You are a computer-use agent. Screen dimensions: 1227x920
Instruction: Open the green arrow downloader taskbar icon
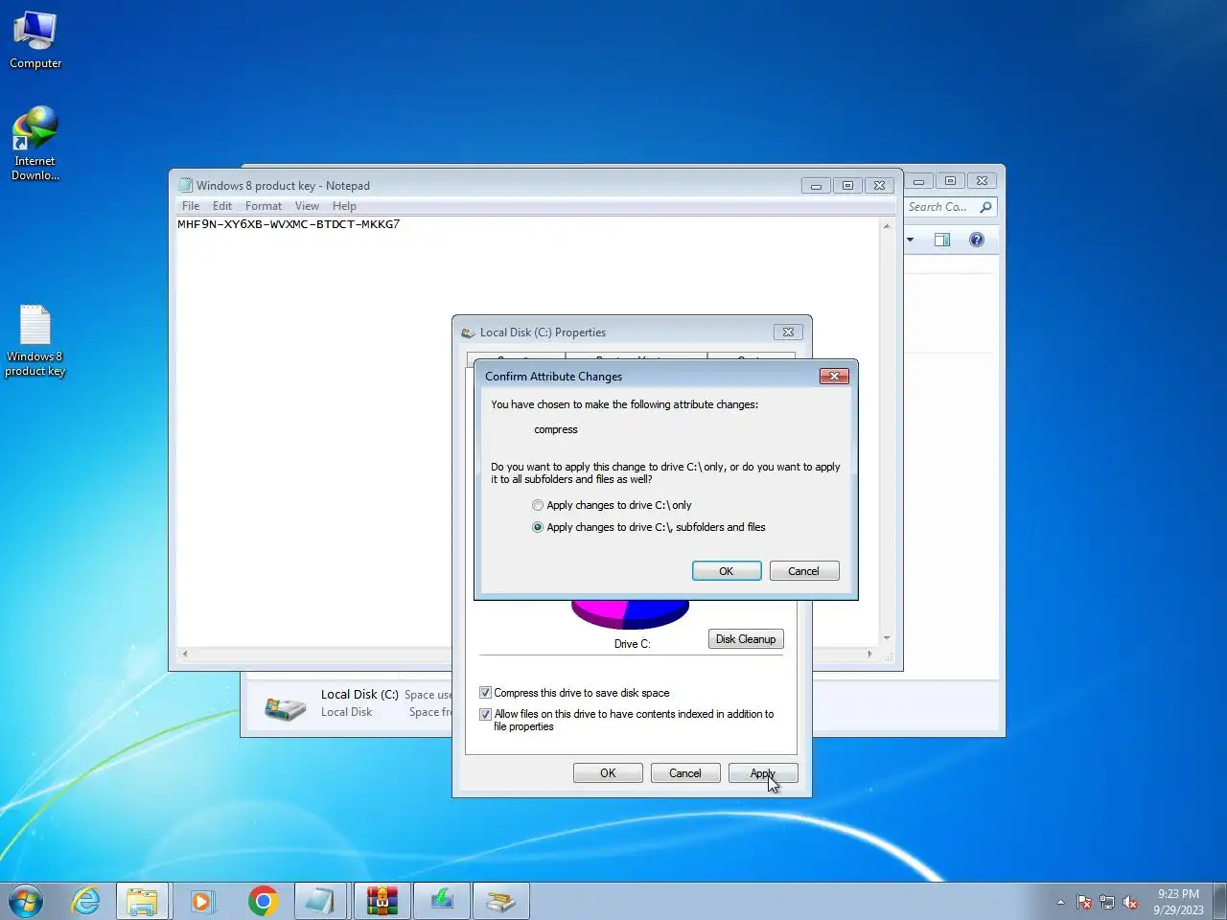pyautogui.click(x=441, y=901)
